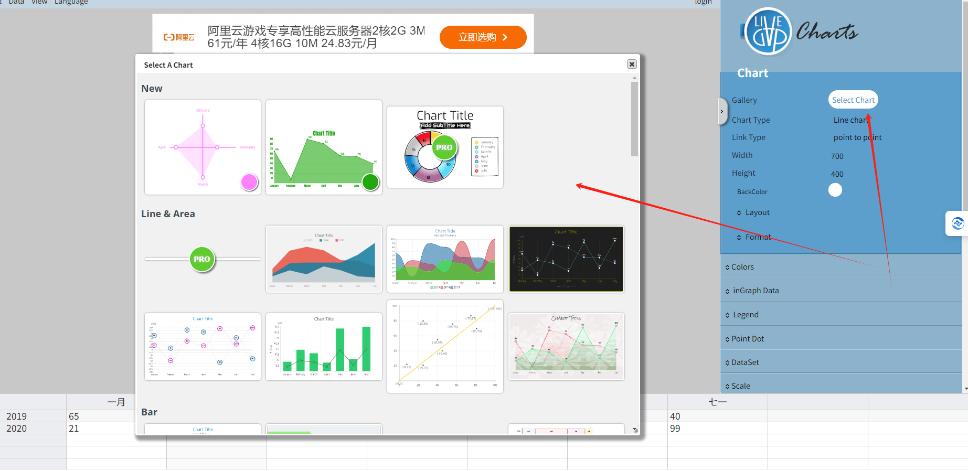Click the Select Chart button
968x471 pixels.
pyautogui.click(x=853, y=100)
